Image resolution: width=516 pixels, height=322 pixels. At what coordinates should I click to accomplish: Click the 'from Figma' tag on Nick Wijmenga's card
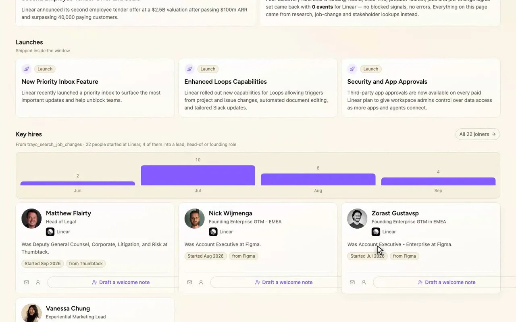point(243,256)
